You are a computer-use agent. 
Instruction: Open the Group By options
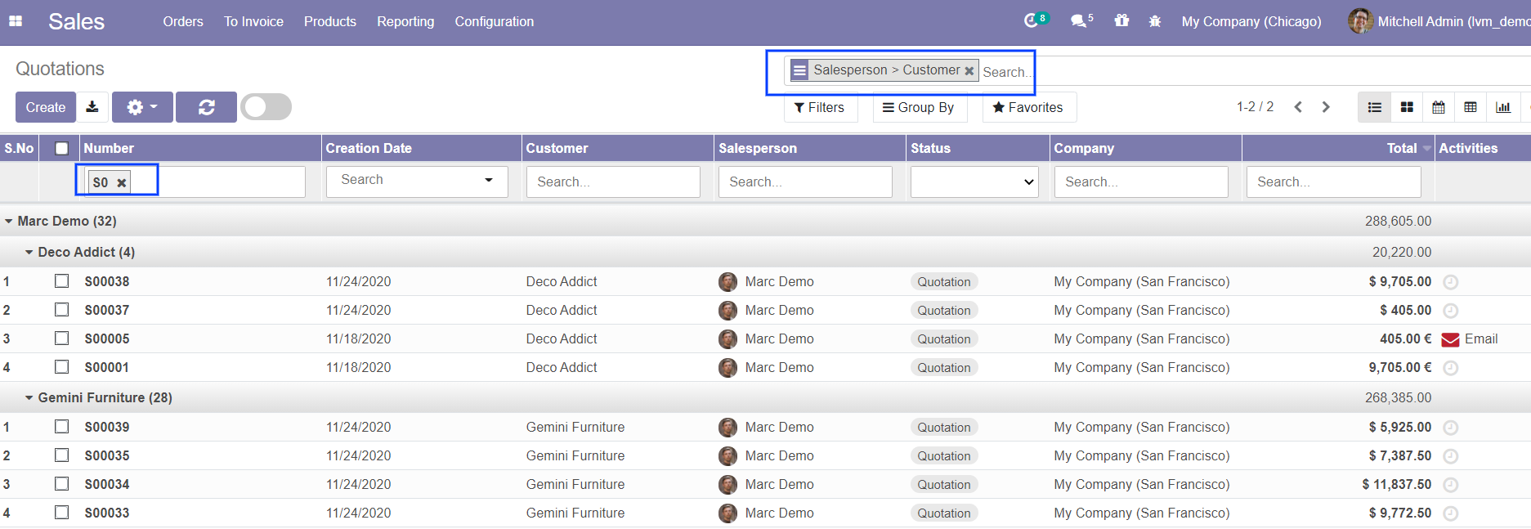919,107
